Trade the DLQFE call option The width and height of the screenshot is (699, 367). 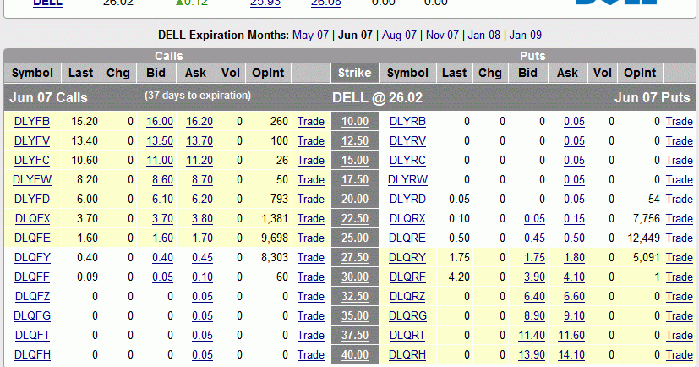(311, 238)
